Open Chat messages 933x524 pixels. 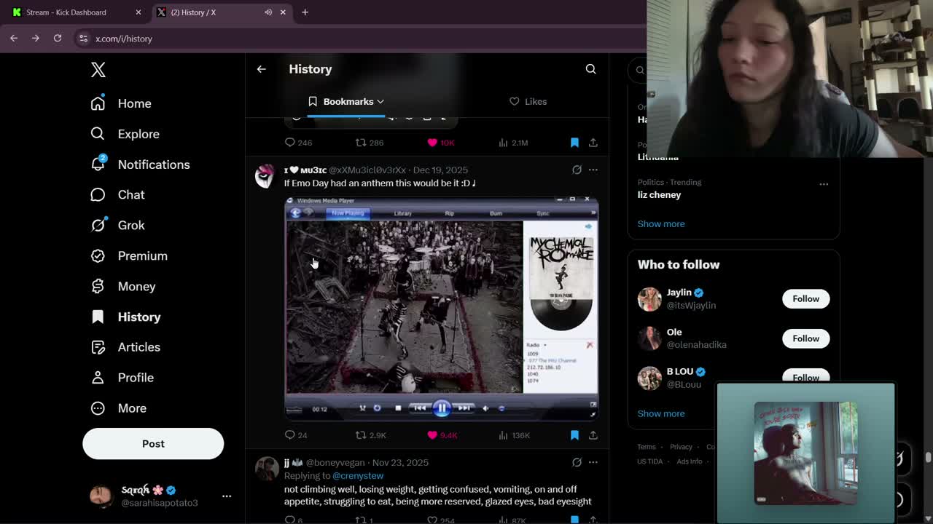coord(117,195)
